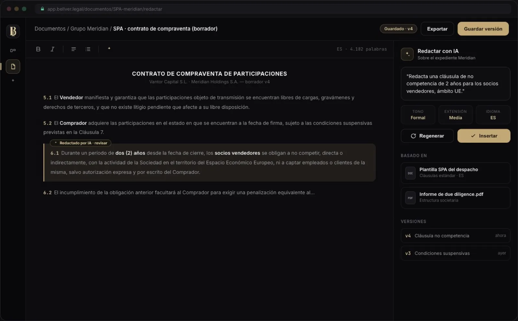Open the Idioma ES option
The width and height of the screenshot is (518, 321).
[493, 115]
